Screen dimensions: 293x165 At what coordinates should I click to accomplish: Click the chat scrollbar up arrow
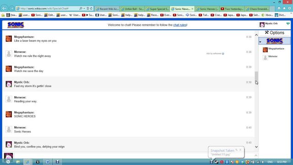[x=256, y=35]
